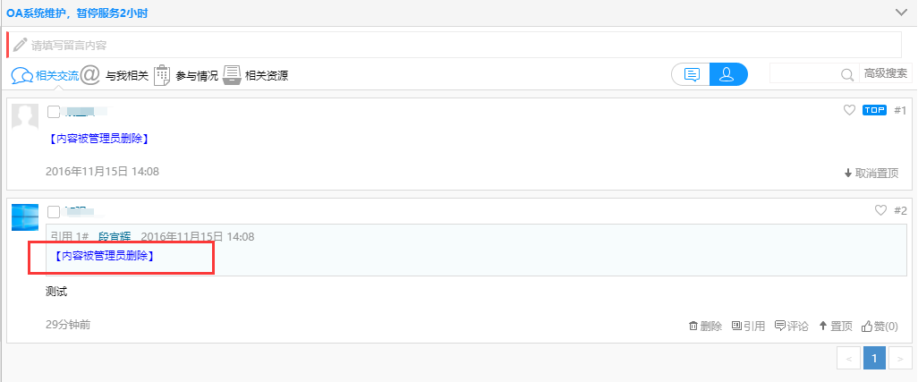The width and height of the screenshot is (918, 382).
Task: Click the search magnifier icon
Action: pyautogui.click(x=846, y=75)
